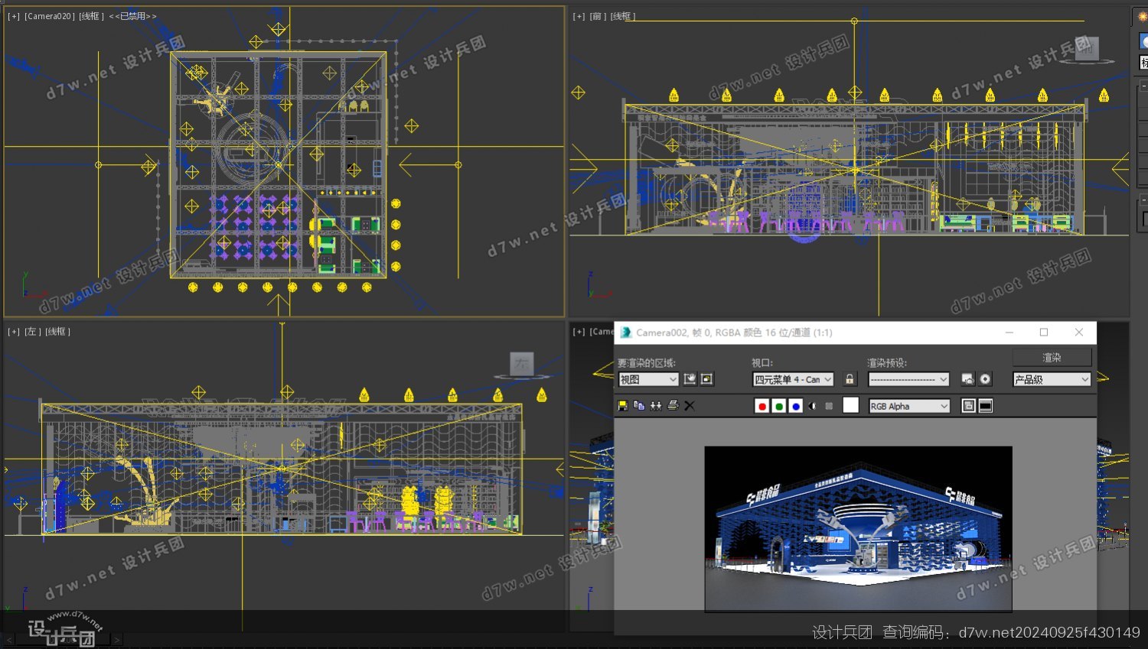Screen dimensions: 1148x649
Task: Open render setup icon in render window
Action: click(x=968, y=379)
